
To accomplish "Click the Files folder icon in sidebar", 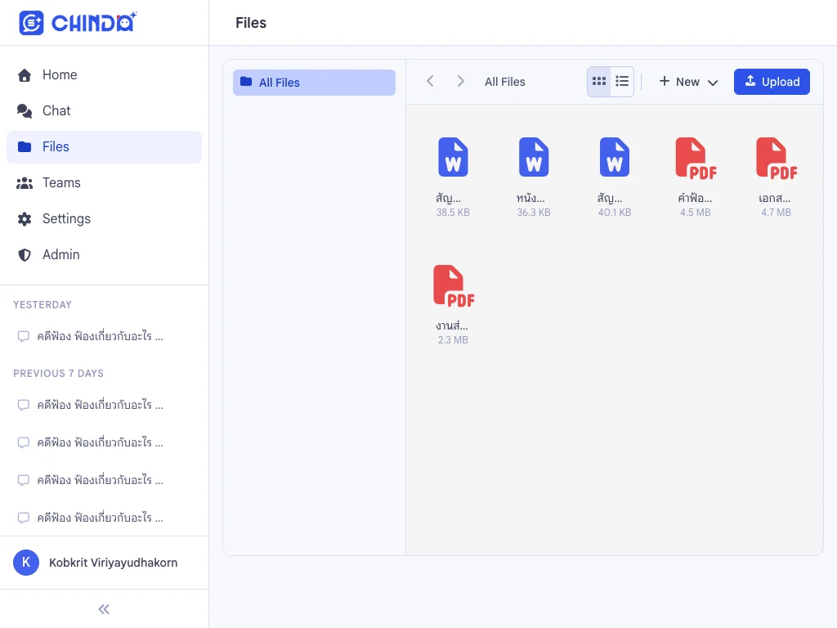I will coord(25,147).
